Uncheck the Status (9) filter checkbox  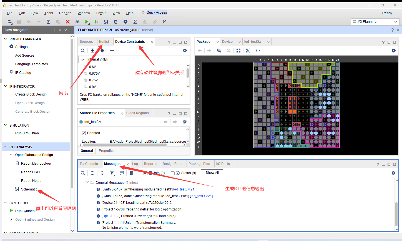(173, 173)
